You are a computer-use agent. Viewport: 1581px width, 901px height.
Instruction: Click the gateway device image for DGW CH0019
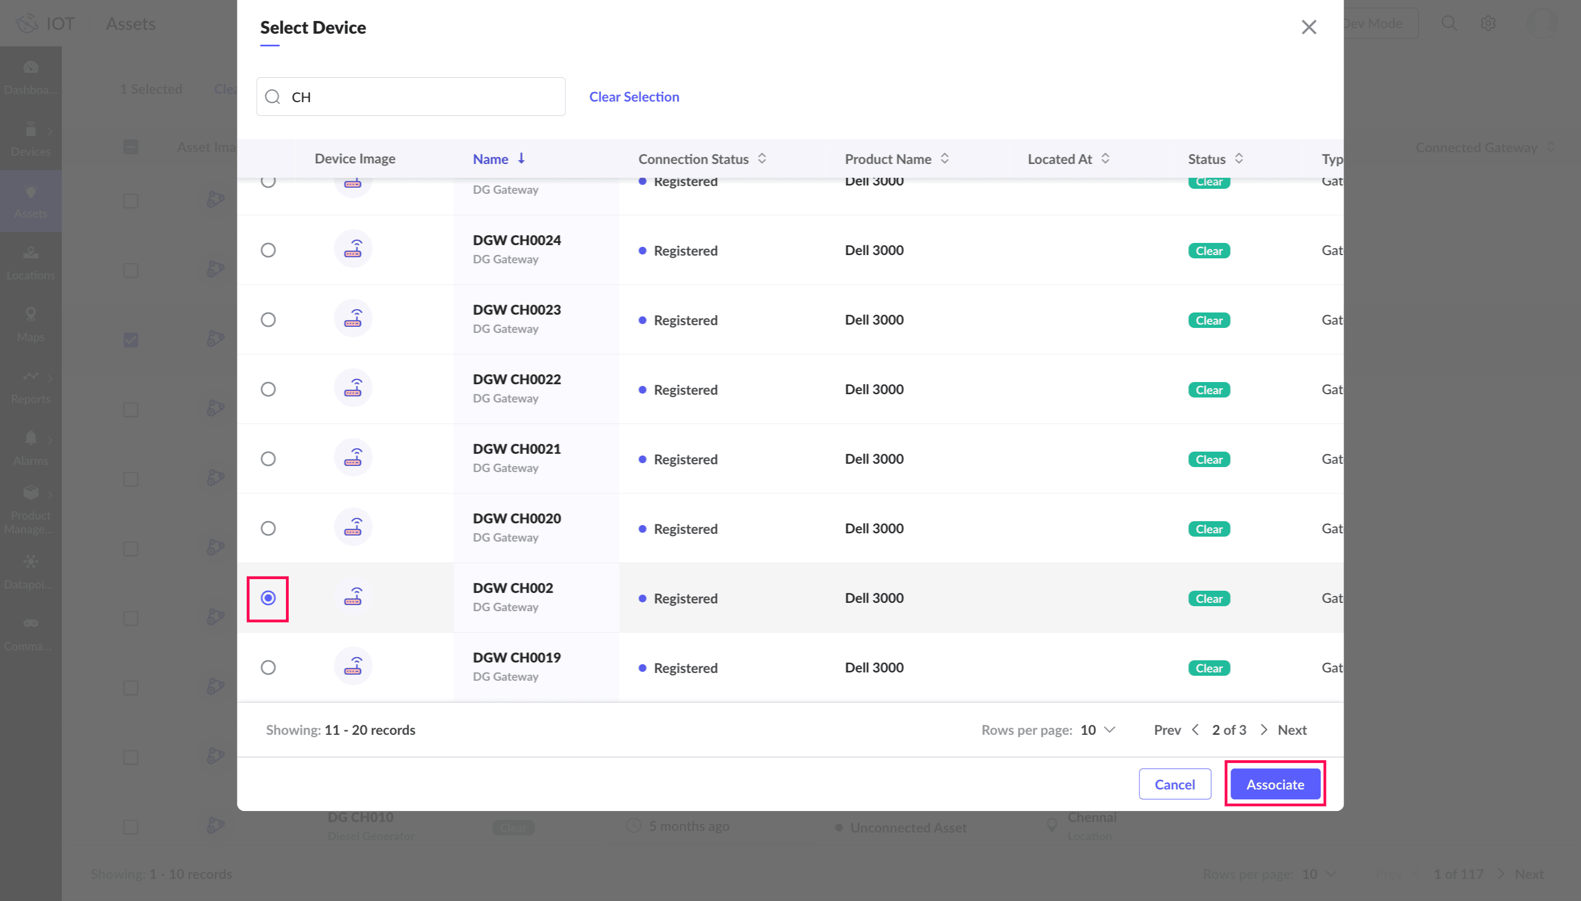[353, 666]
